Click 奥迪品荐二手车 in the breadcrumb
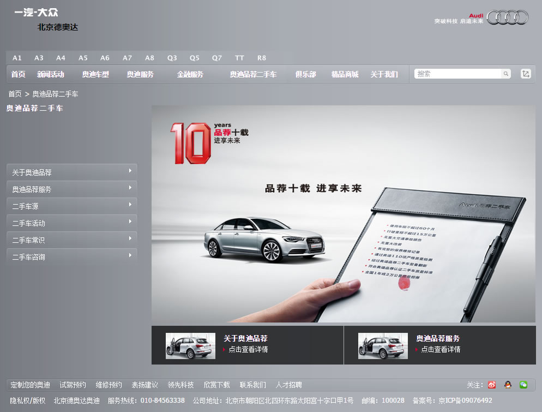Image resolution: width=542 pixels, height=412 pixels. [x=55, y=94]
